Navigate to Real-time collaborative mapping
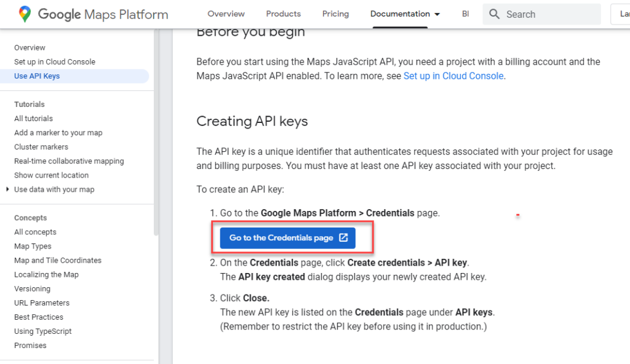The width and height of the screenshot is (630, 364). 68,160
